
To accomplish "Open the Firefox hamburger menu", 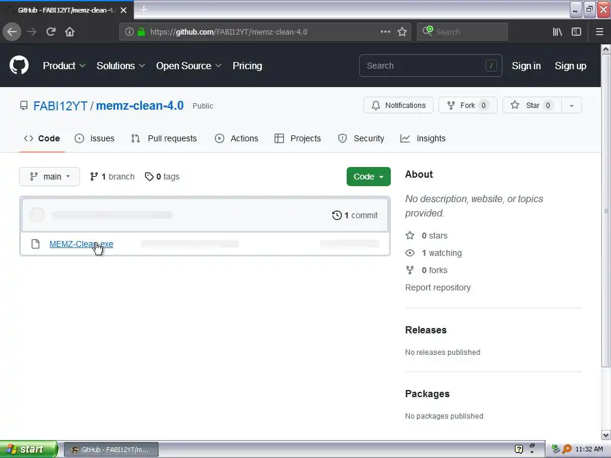I will [x=599, y=32].
